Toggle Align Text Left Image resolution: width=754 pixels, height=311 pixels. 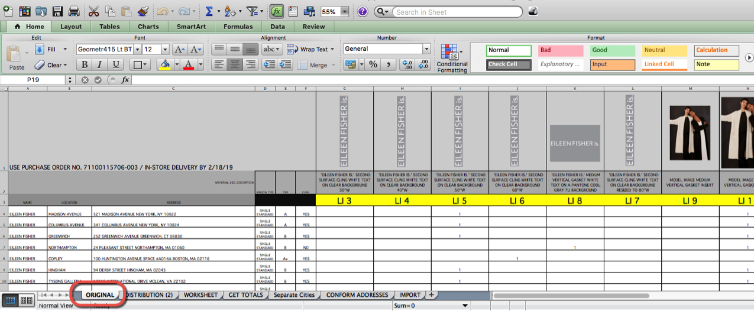(219, 65)
